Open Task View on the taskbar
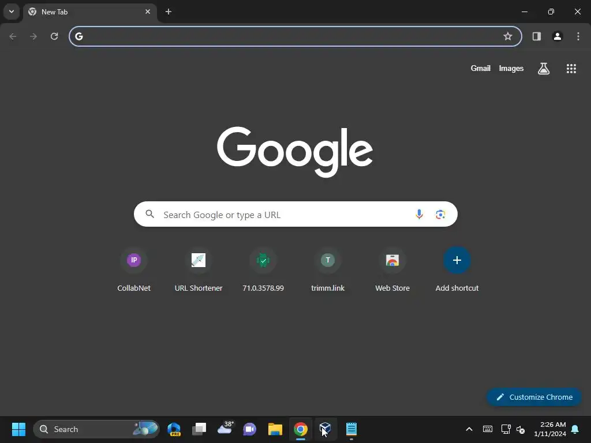Image resolution: width=591 pixels, height=443 pixels. [199, 429]
